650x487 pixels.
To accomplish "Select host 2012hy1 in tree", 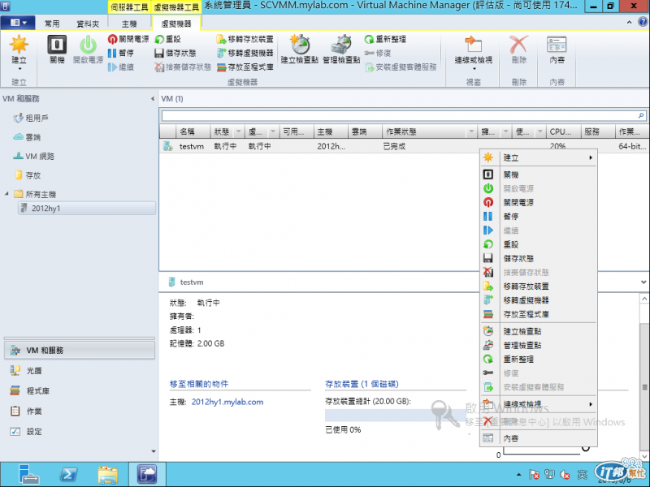I will coord(87,209).
